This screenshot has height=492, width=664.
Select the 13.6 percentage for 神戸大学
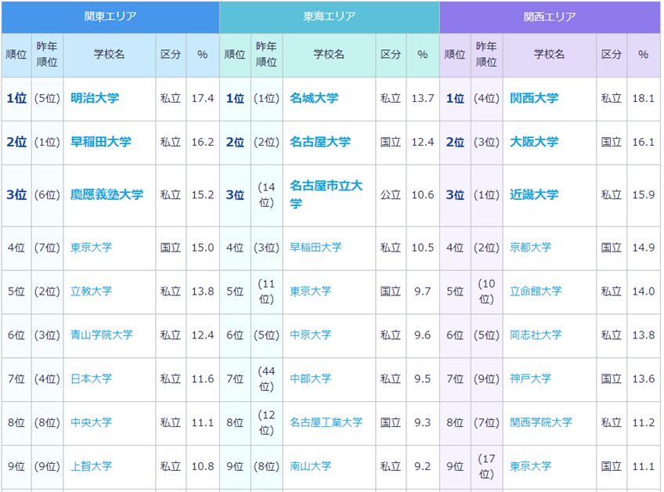pyautogui.click(x=644, y=378)
